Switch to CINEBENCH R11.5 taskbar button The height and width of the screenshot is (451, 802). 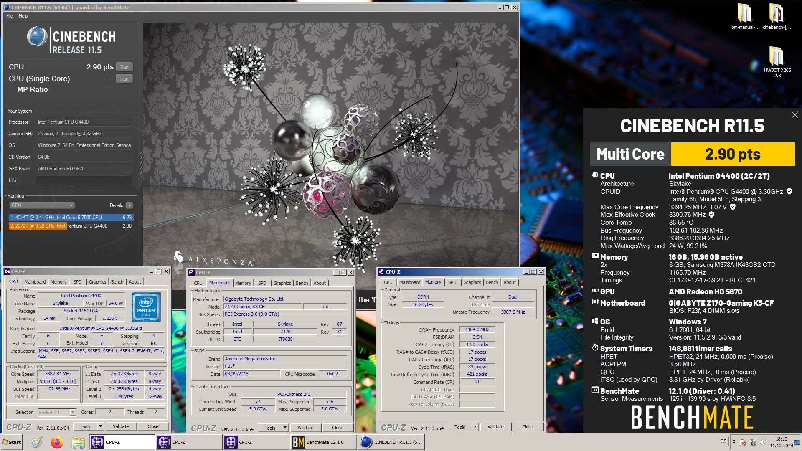(x=392, y=442)
